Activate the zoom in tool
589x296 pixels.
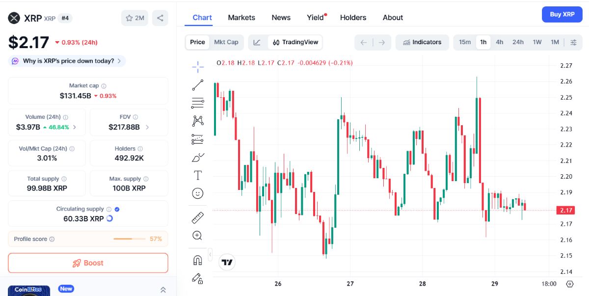[198, 236]
